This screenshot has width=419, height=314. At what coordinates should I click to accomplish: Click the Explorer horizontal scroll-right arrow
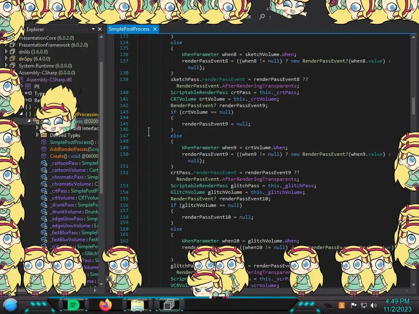coord(95,290)
